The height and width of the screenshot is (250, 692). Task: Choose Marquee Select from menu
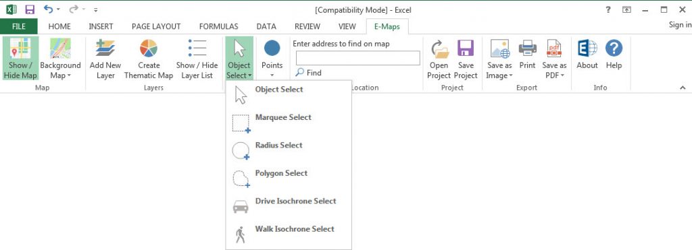tap(289, 123)
